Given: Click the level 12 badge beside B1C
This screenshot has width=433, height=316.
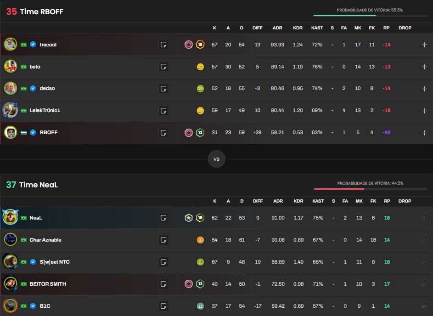Looking at the screenshot, I should pos(200,306).
